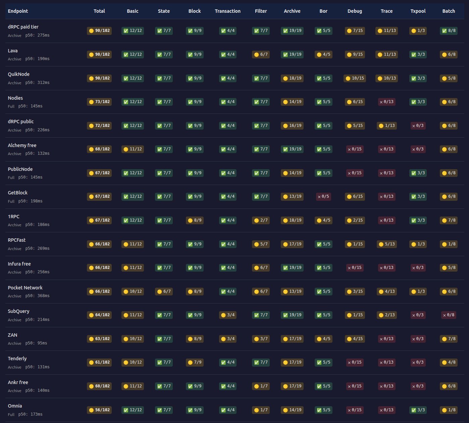The width and height of the screenshot is (469, 423).
Task: Click Tenderly's Block score 7/9
Action: tap(195, 362)
